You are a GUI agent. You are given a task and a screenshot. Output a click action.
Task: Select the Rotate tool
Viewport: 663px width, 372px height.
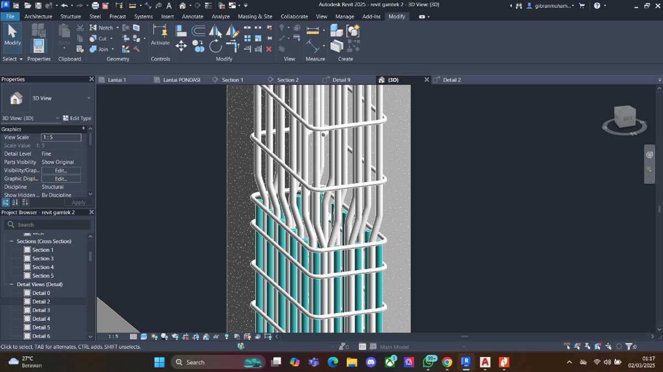click(x=215, y=46)
